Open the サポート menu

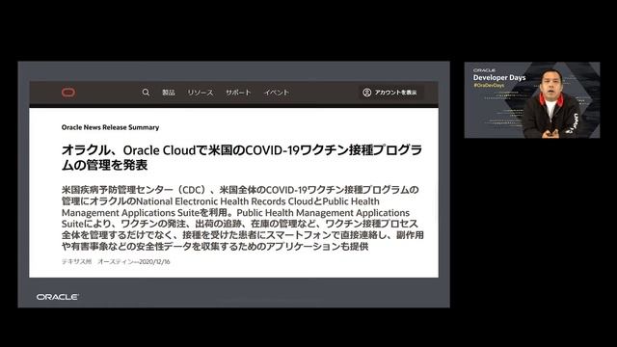click(x=238, y=93)
